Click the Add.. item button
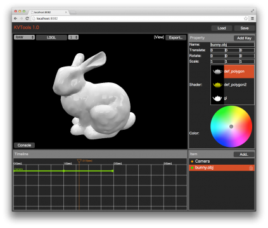 coord(244,155)
